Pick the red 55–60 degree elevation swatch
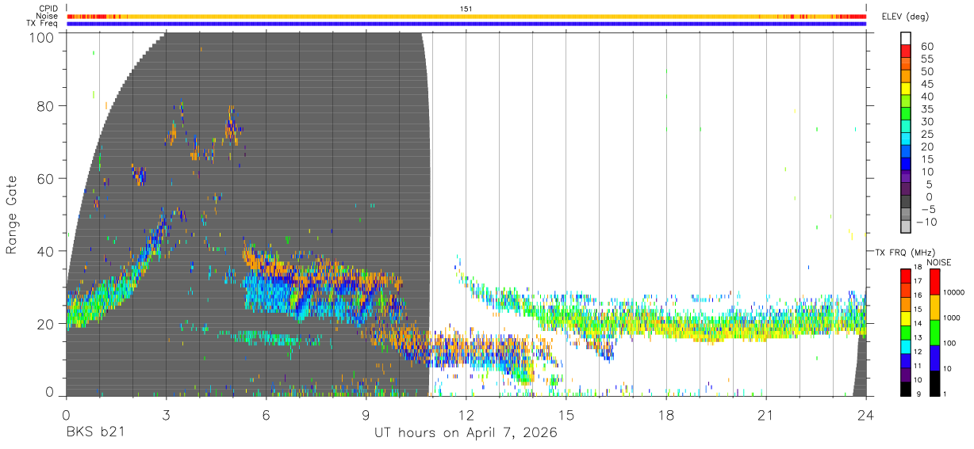Viewport: 974px width, 449px height. click(907, 52)
